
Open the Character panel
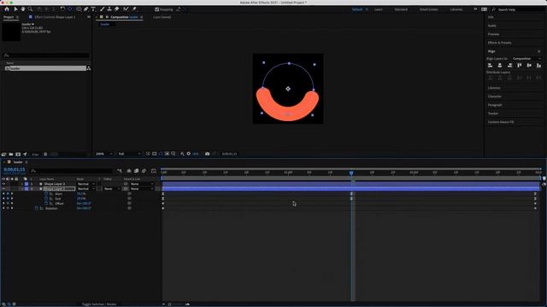[495, 96]
